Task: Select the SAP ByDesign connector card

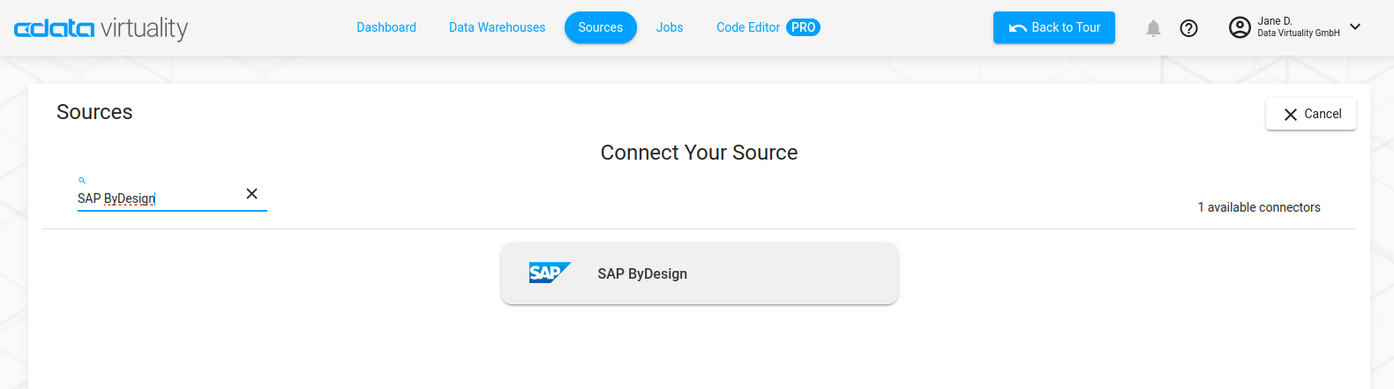Action: tap(699, 273)
